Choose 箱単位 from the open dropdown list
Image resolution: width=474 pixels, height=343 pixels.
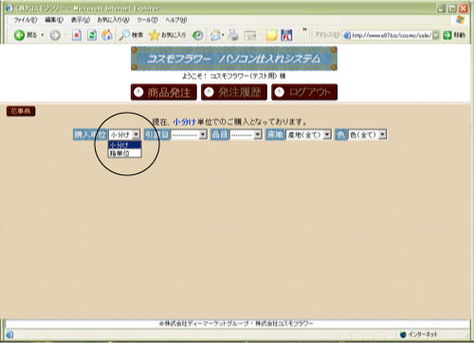coord(125,153)
